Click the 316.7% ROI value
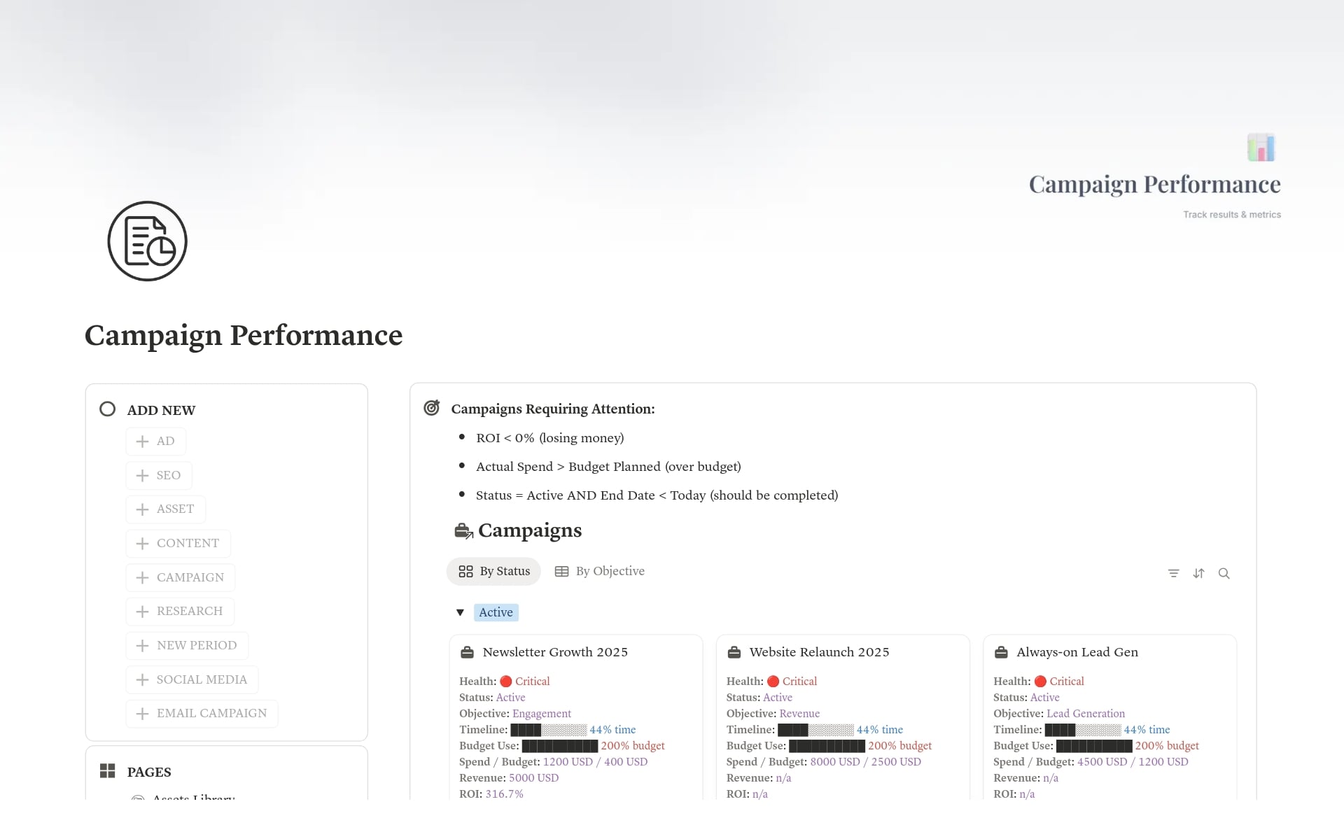This screenshot has width=1344, height=839. click(504, 794)
